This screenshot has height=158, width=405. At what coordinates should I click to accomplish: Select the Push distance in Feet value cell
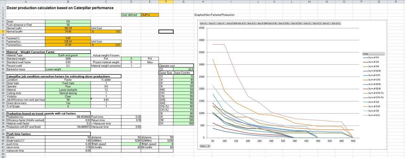coord(68,25)
